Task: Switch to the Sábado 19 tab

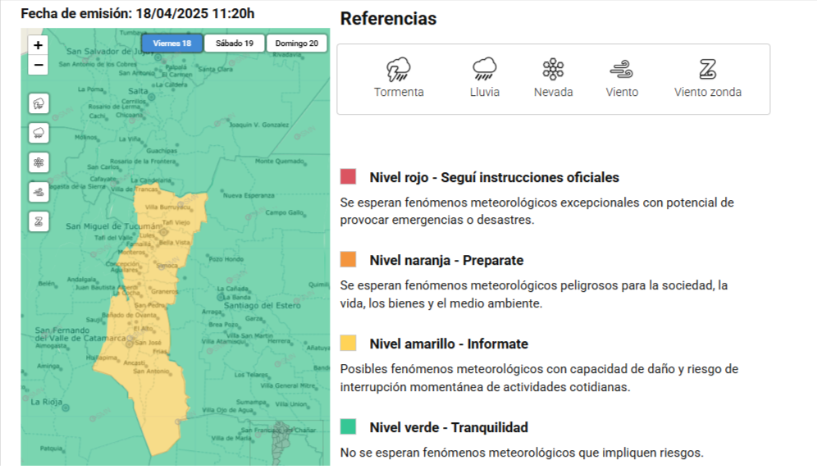Action: (x=235, y=43)
